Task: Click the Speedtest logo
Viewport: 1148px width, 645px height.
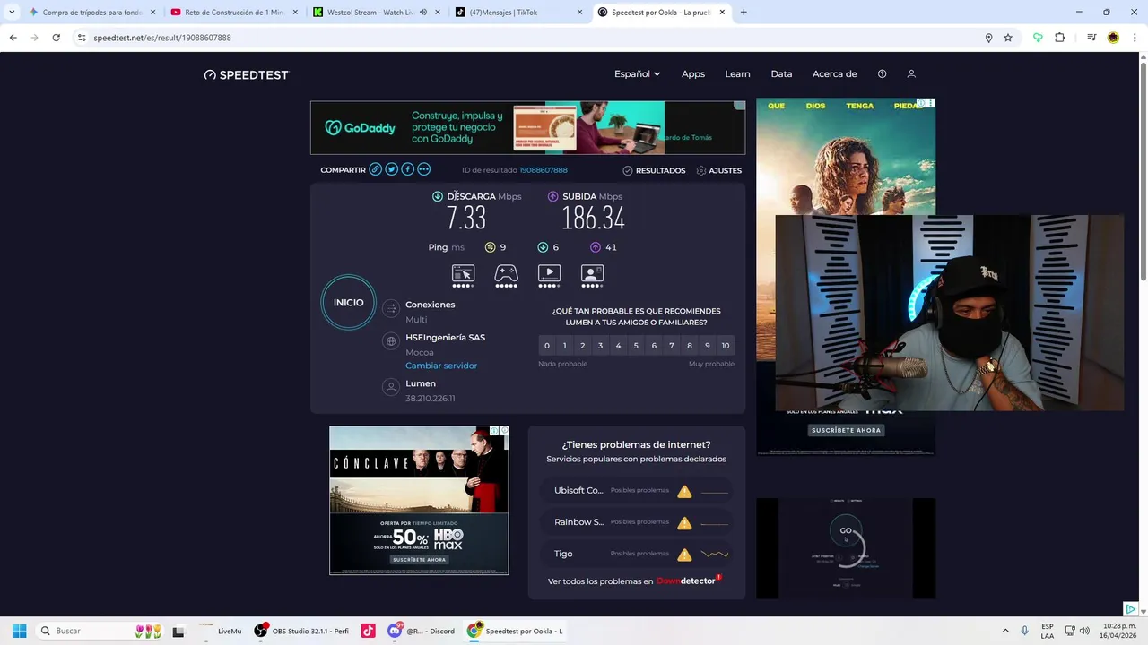Action: point(247,74)
